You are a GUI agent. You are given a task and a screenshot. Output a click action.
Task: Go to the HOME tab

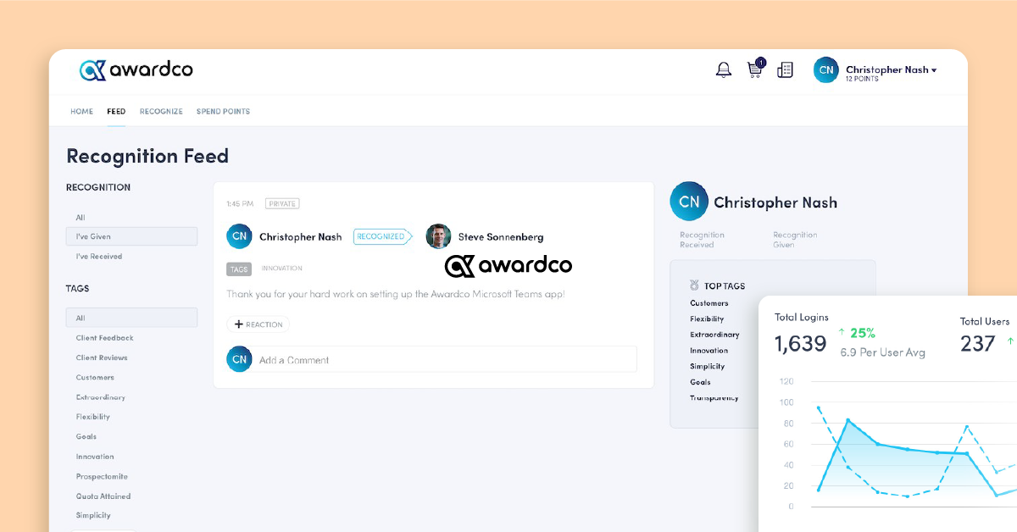82,112
